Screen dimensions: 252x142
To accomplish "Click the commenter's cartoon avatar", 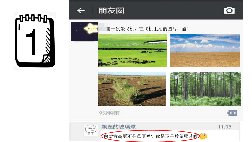I will click(91, 130).
